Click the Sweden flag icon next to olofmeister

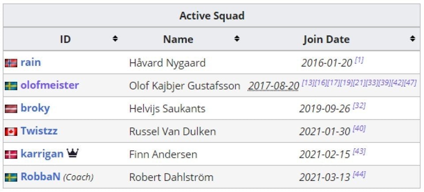tap(11, 86)
